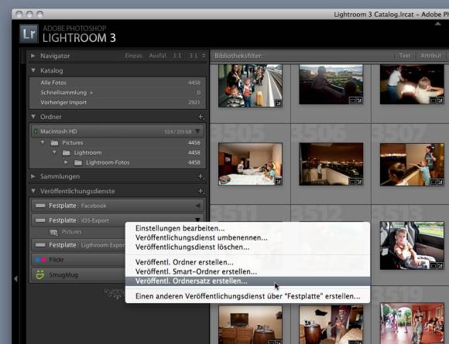Collapse the Lightroom folder tree

click(54, 152)
